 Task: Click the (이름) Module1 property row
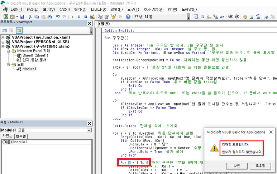[47, 142]
